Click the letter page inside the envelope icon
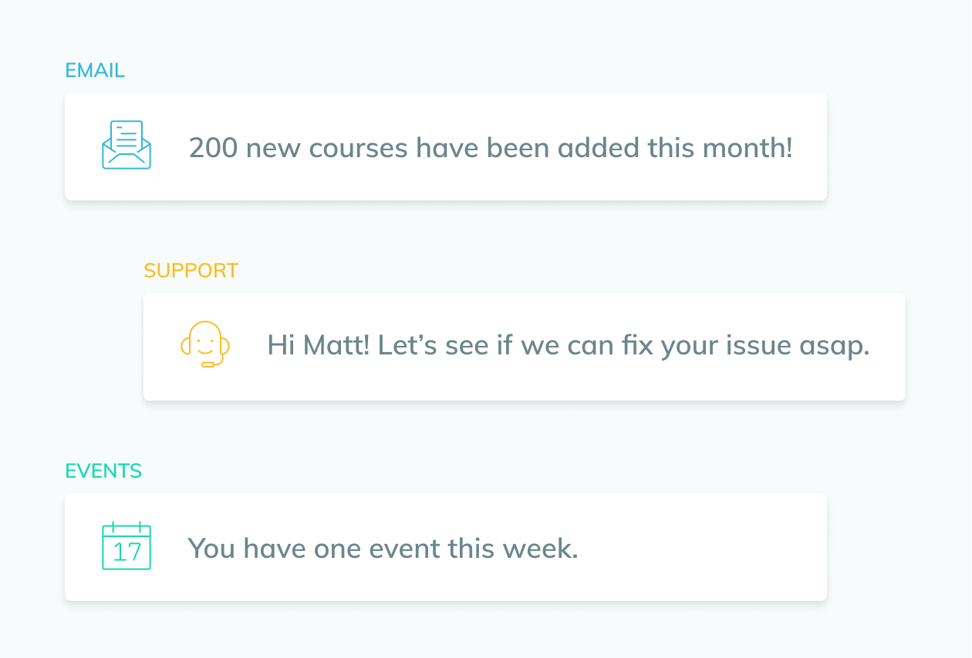 point(127,136)
